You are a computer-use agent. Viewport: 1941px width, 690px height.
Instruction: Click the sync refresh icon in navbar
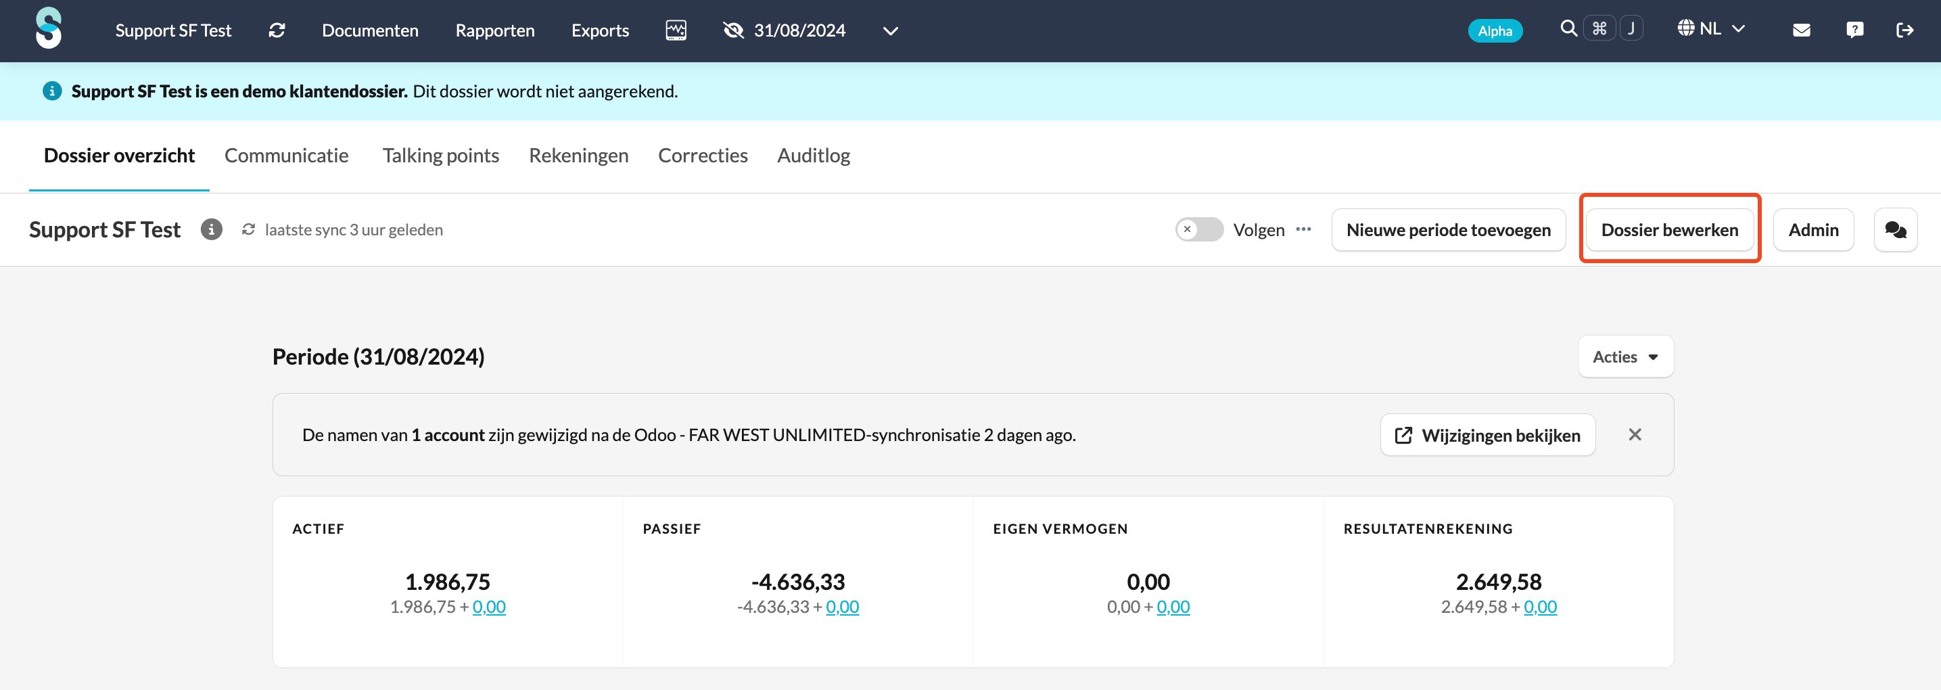(x=277, y=30)
